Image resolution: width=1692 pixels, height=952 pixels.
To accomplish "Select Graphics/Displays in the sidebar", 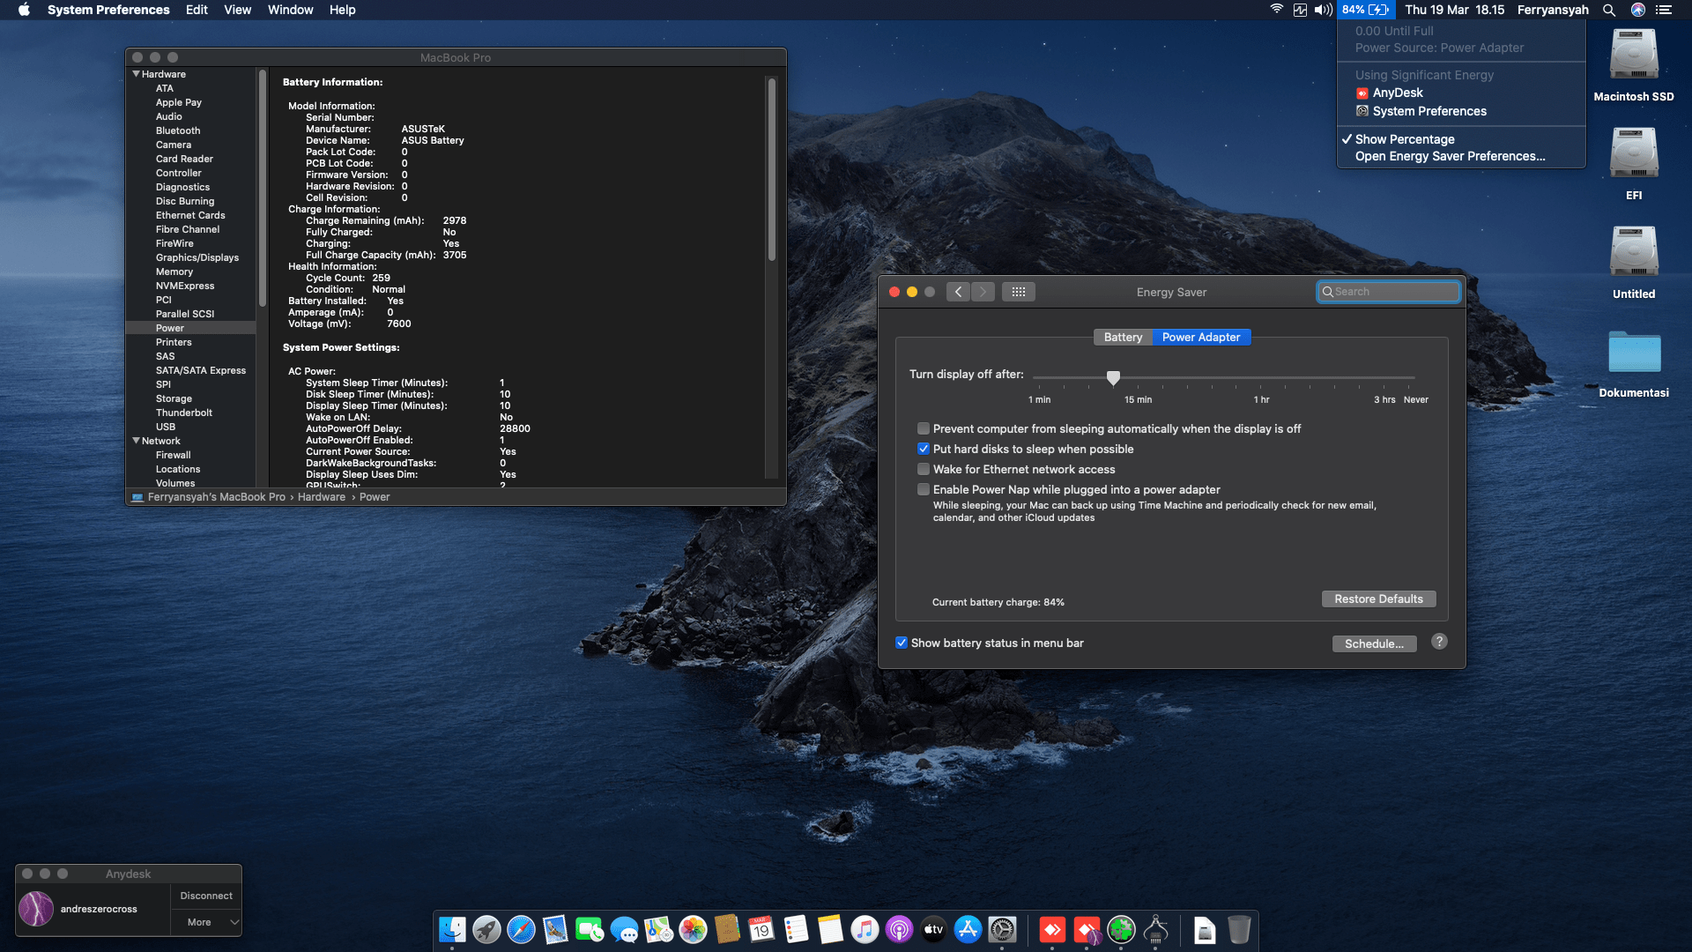I will point(197,257).
